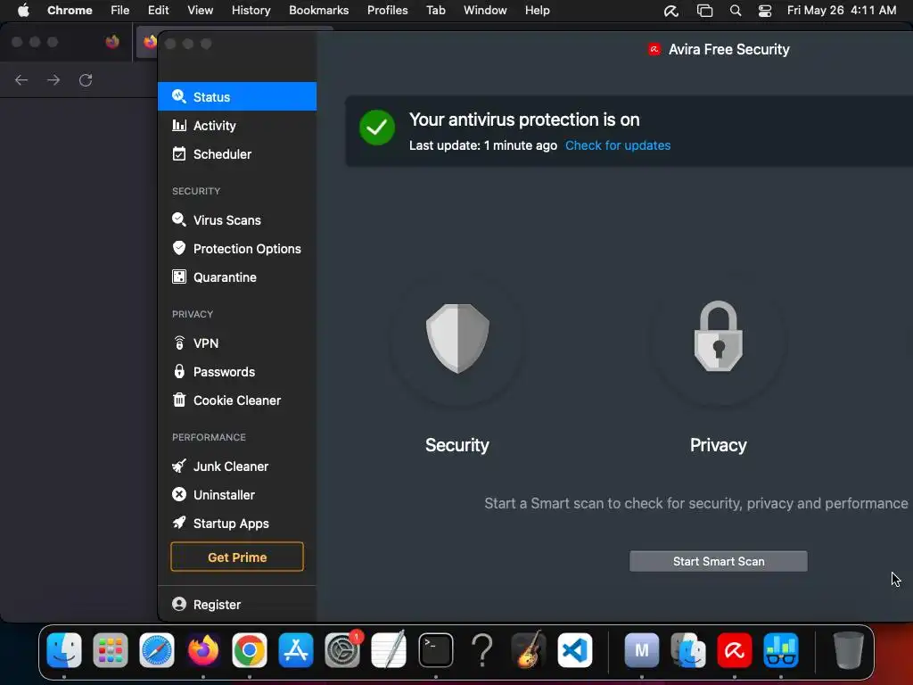Reload the page in background browser

(86, 79)
